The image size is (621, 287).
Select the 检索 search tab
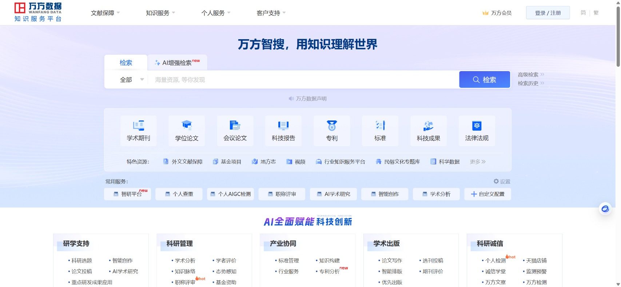(x=126, y=62)
